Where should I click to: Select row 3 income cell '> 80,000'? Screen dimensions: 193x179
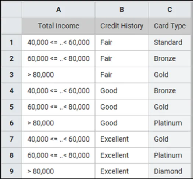pos(58,75)
